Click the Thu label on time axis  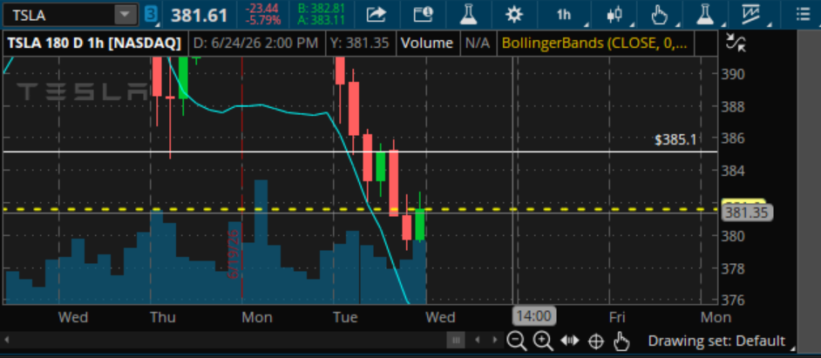tap(163, 317)
